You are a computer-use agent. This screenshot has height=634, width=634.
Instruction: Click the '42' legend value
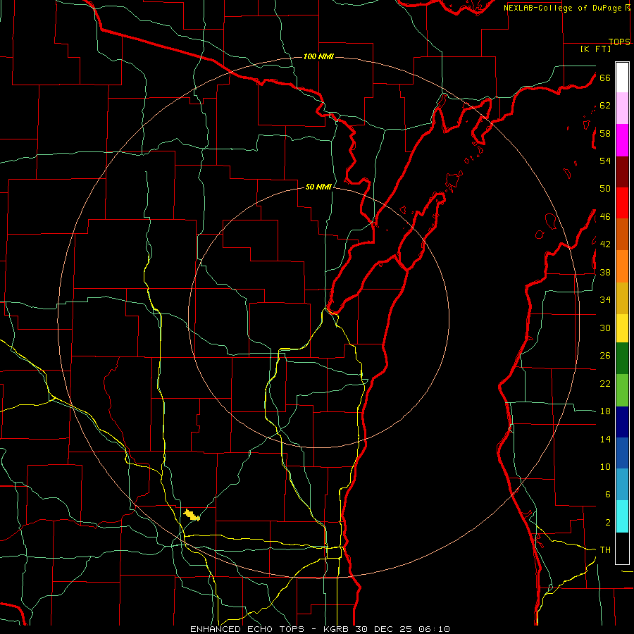coord(605,244)
